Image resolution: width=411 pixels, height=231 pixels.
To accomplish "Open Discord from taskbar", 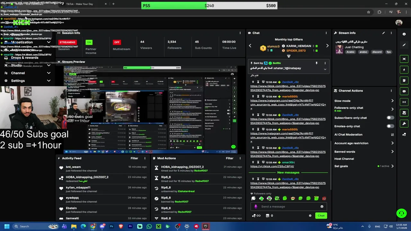I will (102, 227).
